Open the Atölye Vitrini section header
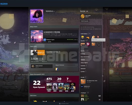The width and height of the screenshot is (132, 105). [34, 27]
